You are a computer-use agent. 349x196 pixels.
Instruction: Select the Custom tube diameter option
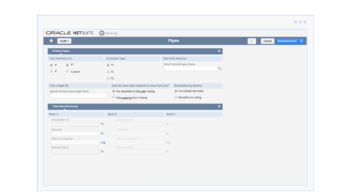coord(67,71)
